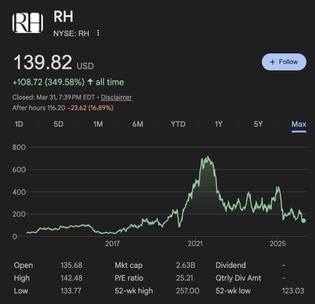This screenshot has width=315, height=304.
Task: Click the Mkt cap value 2.63B
Action: pos(186,265)
